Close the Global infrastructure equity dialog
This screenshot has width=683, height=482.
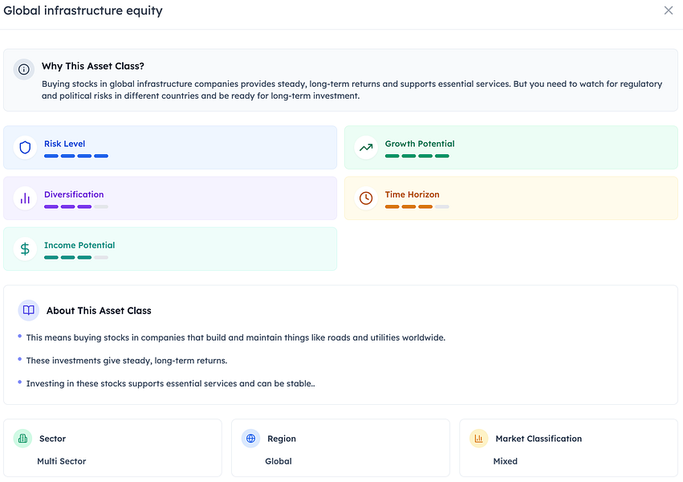(669, 10)
